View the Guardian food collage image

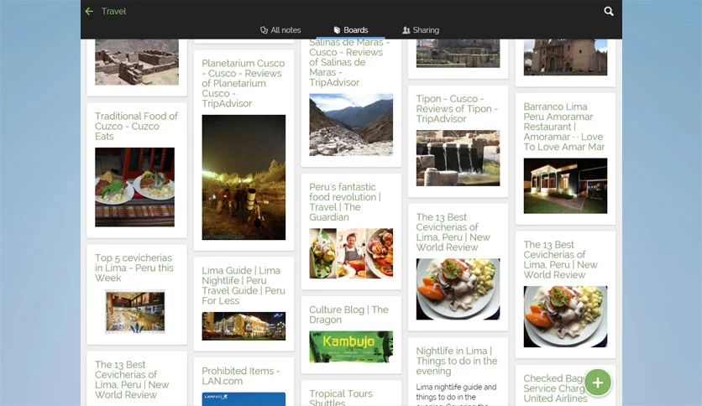point(351,253)
